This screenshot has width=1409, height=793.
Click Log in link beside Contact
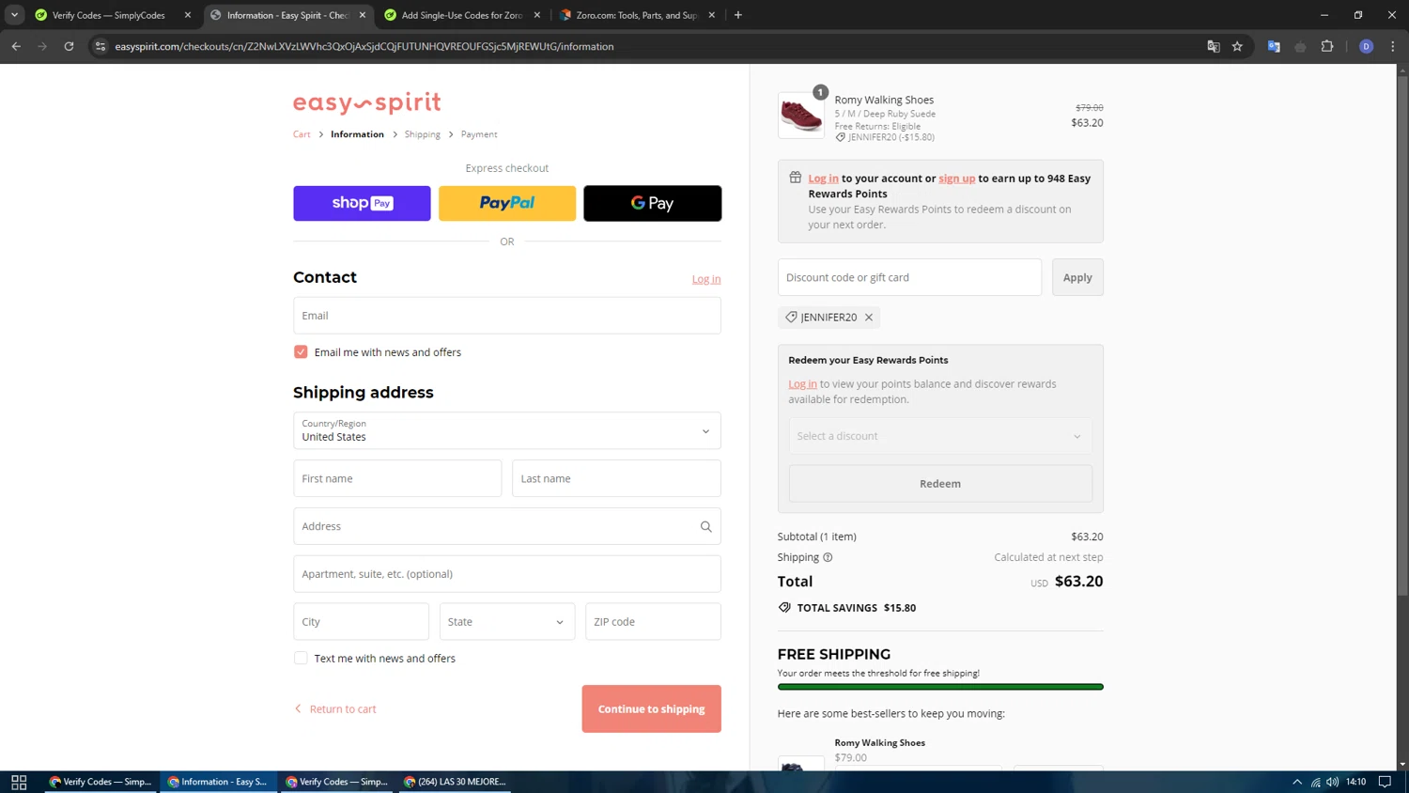tap(706, 279)
